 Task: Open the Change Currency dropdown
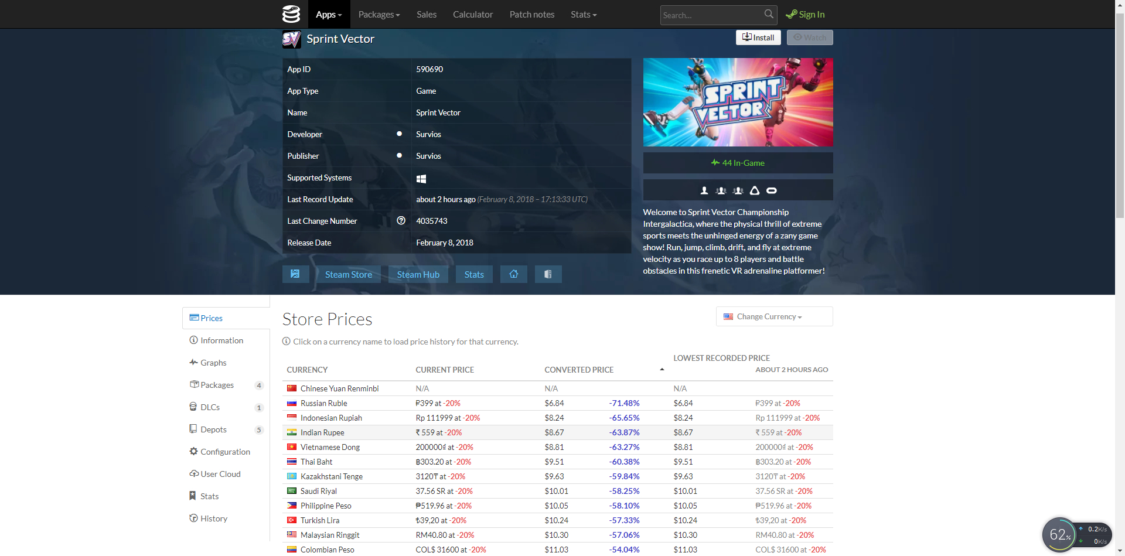tap(774, 316)
